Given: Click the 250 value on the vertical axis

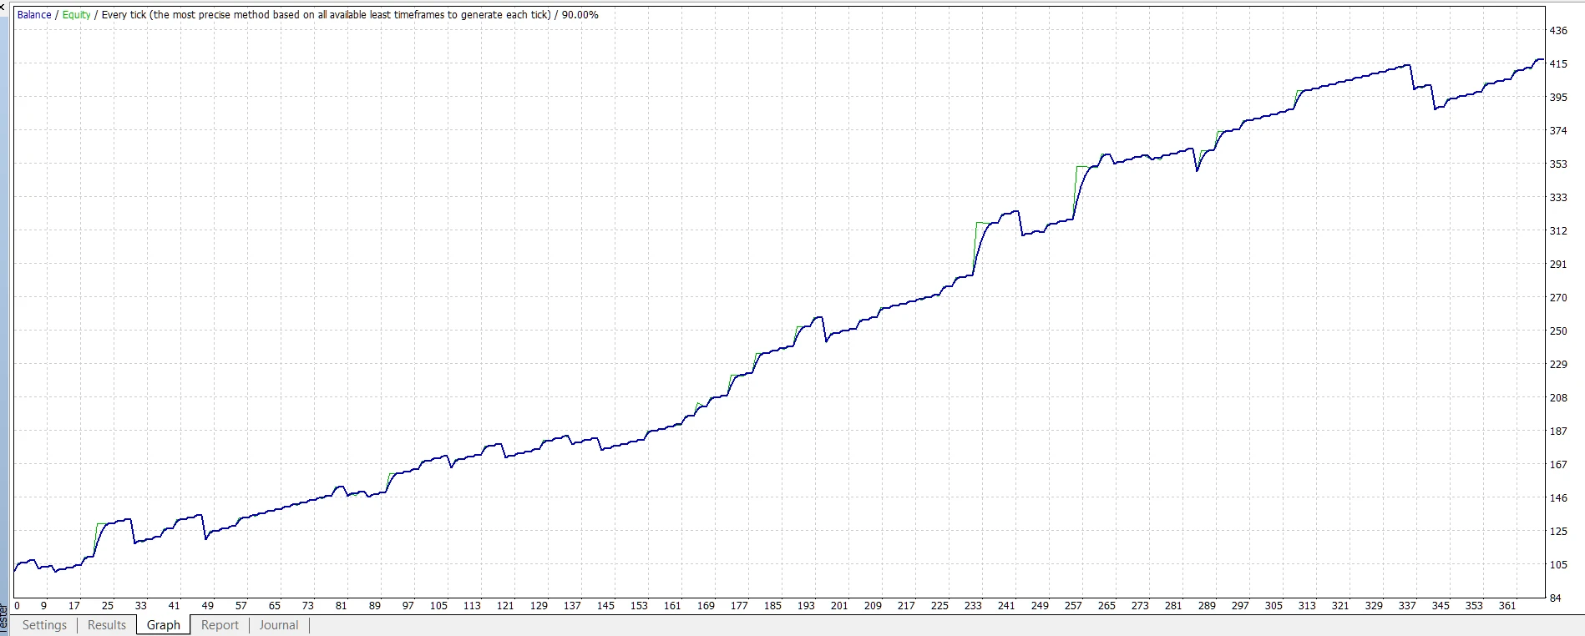Looking at the screenshot, I should pos(1558,331).
